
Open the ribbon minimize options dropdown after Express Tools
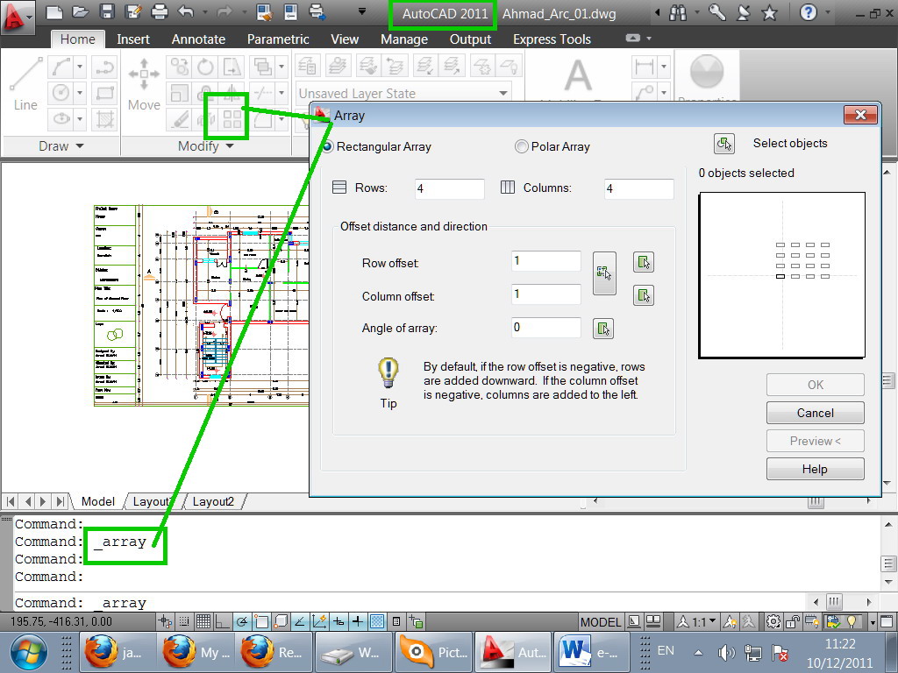click(x=649, y=39)
